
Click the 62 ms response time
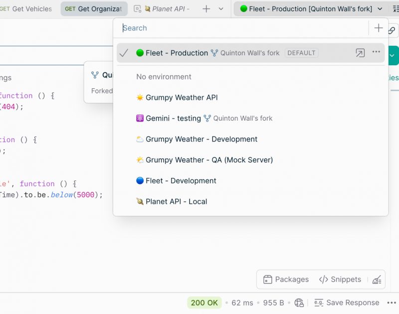point(242,303)
